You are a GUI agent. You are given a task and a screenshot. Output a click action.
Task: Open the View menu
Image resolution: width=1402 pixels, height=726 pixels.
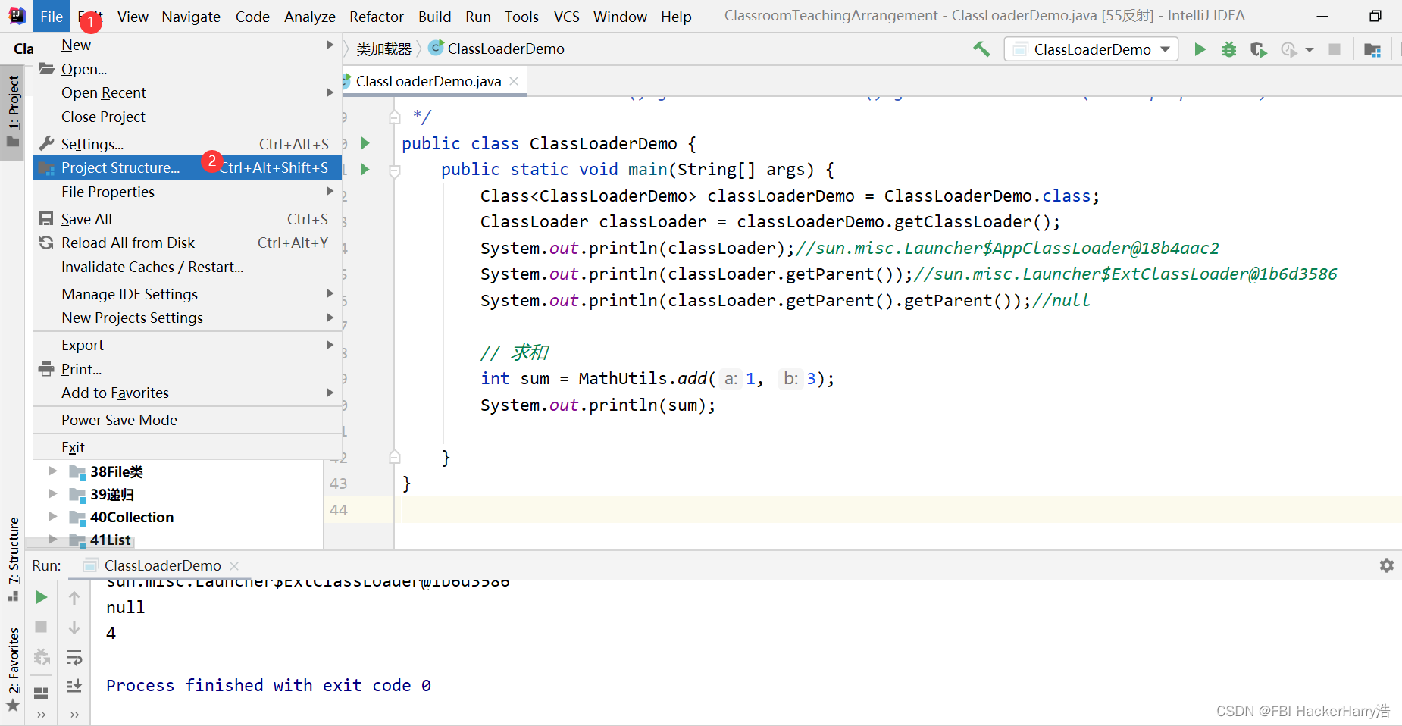pyautogui.click(x=133, y=17)
